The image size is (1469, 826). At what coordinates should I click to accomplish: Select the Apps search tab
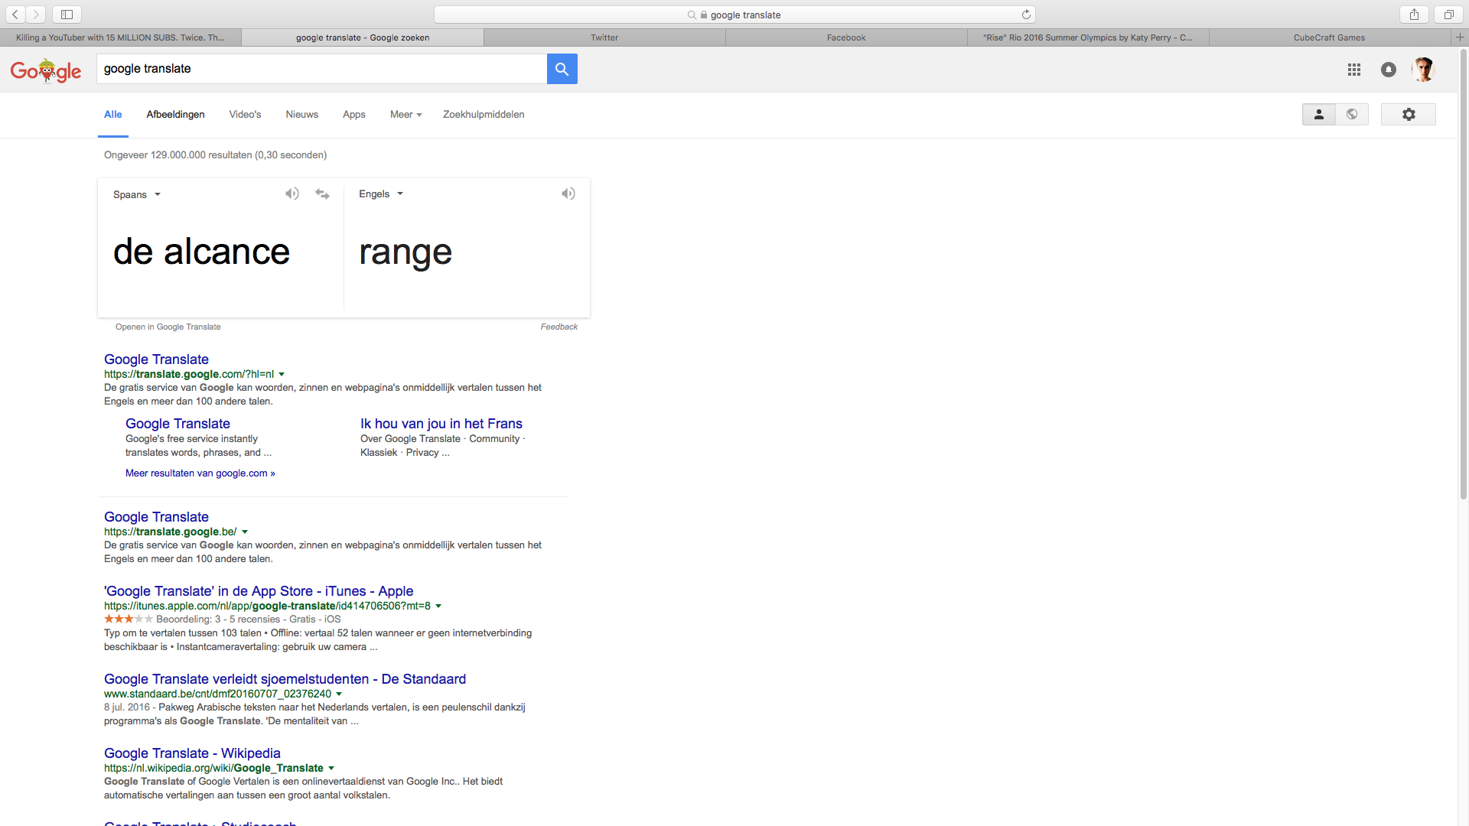pyautogui.click(x=353, y=115)
